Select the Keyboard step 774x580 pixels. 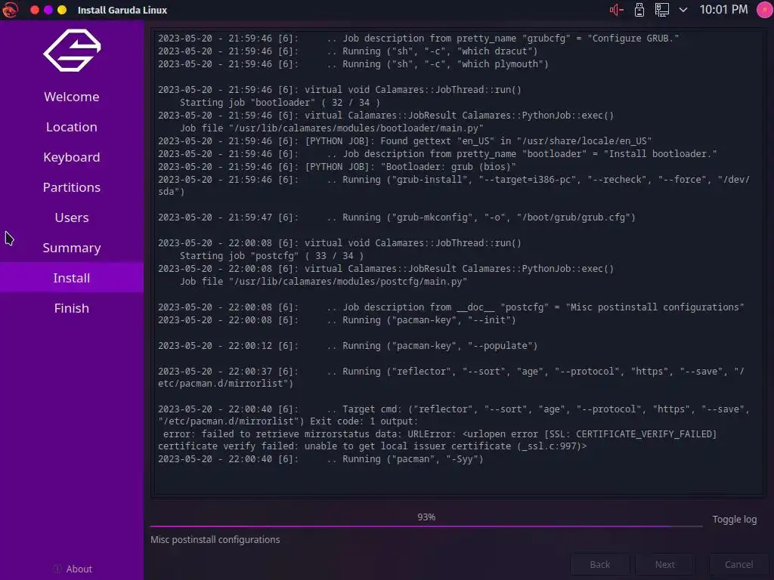tap(72, 157)
